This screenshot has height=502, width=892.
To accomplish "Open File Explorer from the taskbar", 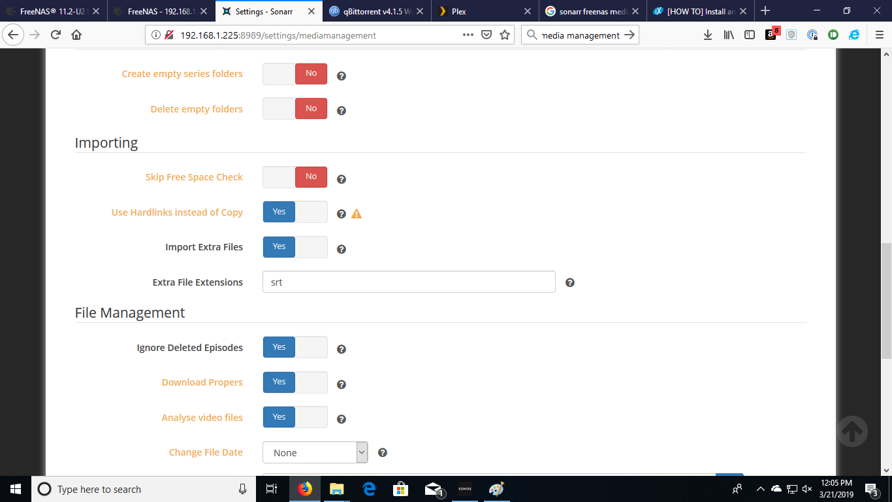I will pyautogui.click(x=337, y=489).
